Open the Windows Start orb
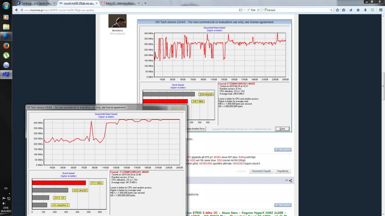The image size is (385, 216). (6, 6)
